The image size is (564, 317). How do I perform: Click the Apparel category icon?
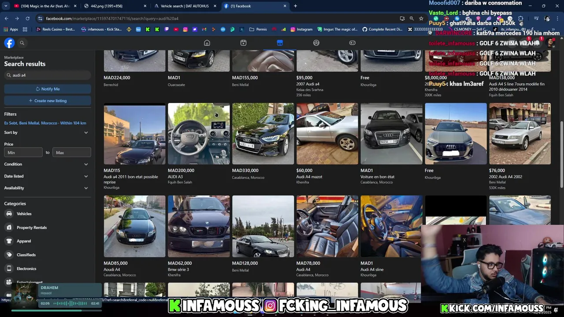(x=9, y=241)
